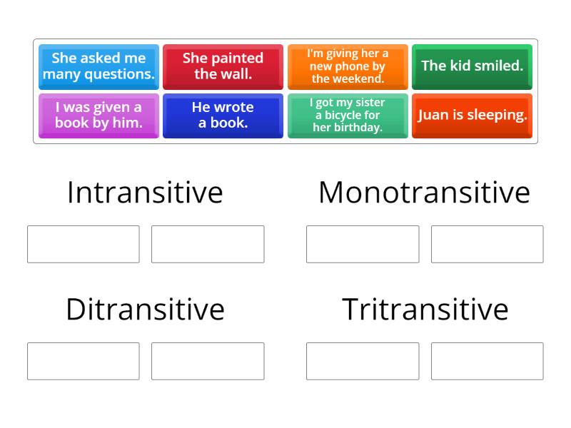Select the 'The kid smiled.' tile

point(472,66)
